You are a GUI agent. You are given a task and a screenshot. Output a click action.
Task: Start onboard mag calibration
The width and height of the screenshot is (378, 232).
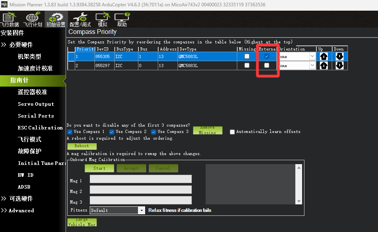coord(99,168)
